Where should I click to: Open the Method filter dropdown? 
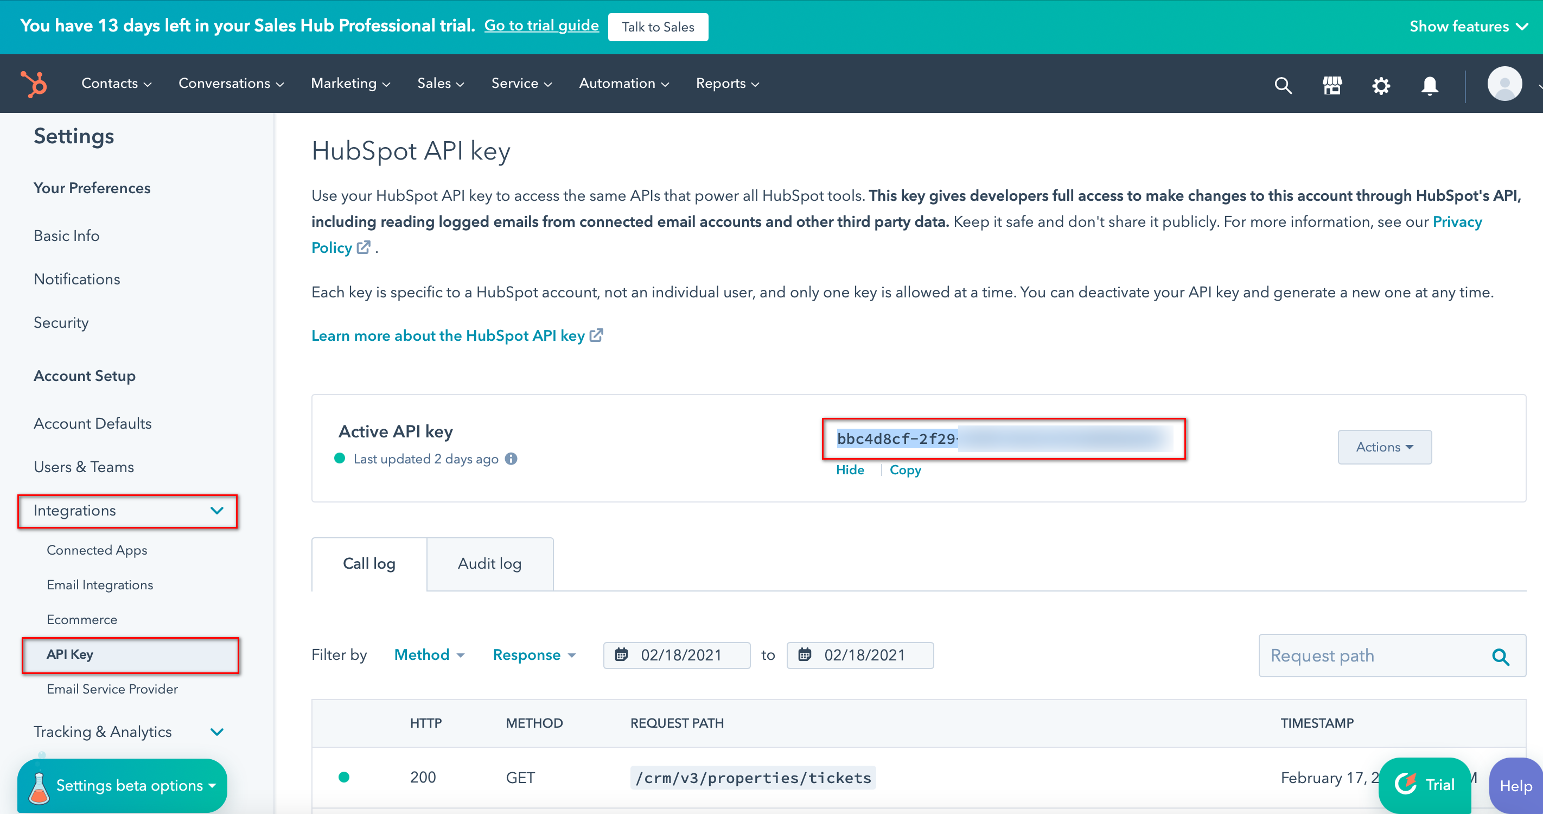coord(429,656)
